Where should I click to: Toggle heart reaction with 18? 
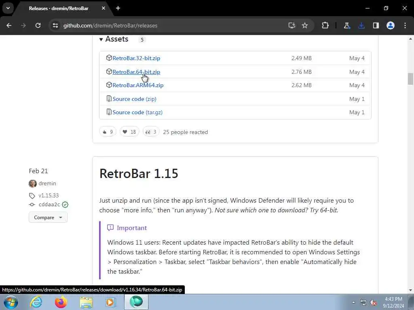pos(129,132)
